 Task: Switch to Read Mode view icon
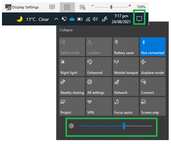pyautogui.click(x=52, y=7)
